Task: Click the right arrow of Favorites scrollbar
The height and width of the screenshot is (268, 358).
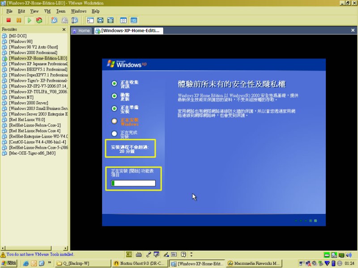Action: point(66,248)
